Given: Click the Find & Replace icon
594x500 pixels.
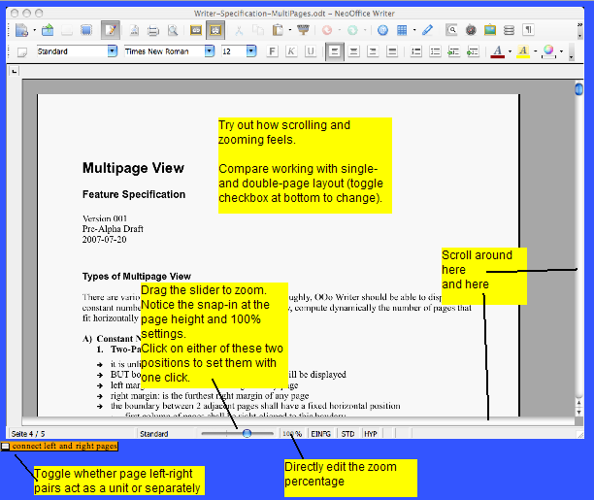Looking at the screenshot, I should coord(451,30).
